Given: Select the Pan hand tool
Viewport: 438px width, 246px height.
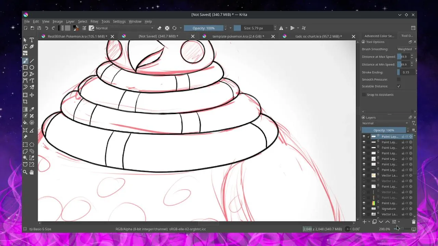Looking at the screenshot, I should (x=32, y=172).
